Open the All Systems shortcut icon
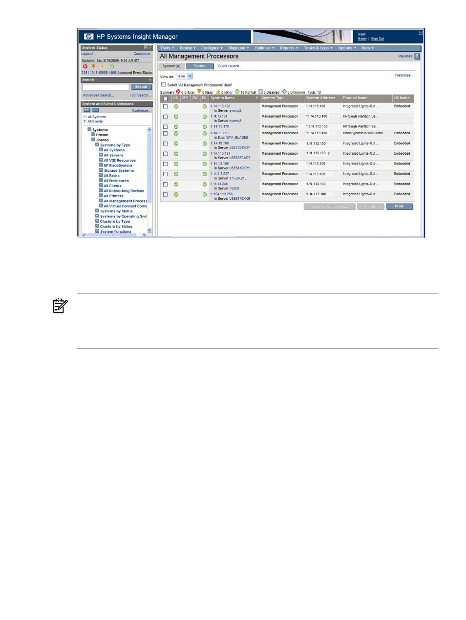The width and height of the screenshot is (466, 620). tap(85, 117)
